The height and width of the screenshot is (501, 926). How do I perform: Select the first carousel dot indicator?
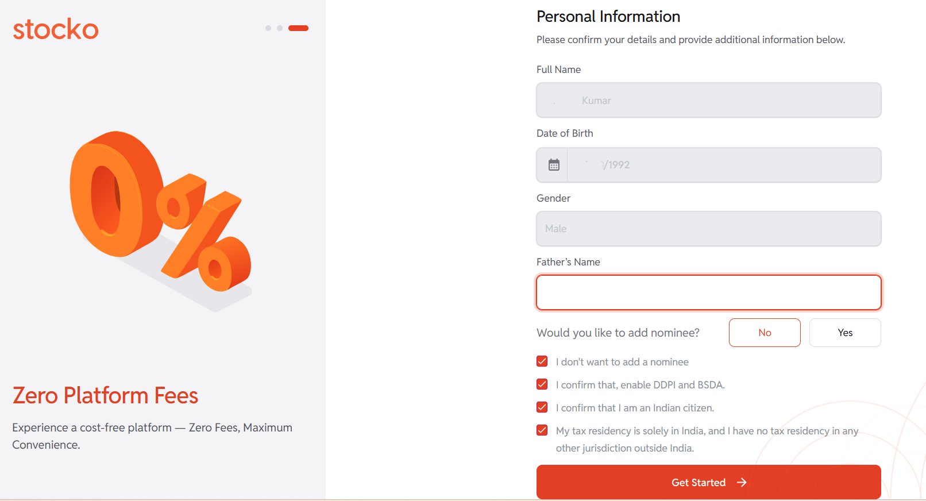coord(268,28)
